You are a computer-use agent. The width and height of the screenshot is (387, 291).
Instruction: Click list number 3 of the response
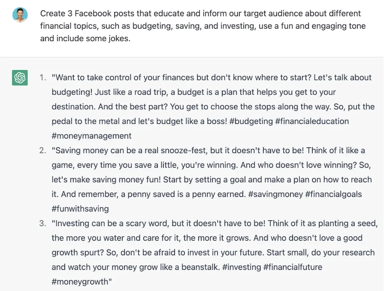point(42,224)
